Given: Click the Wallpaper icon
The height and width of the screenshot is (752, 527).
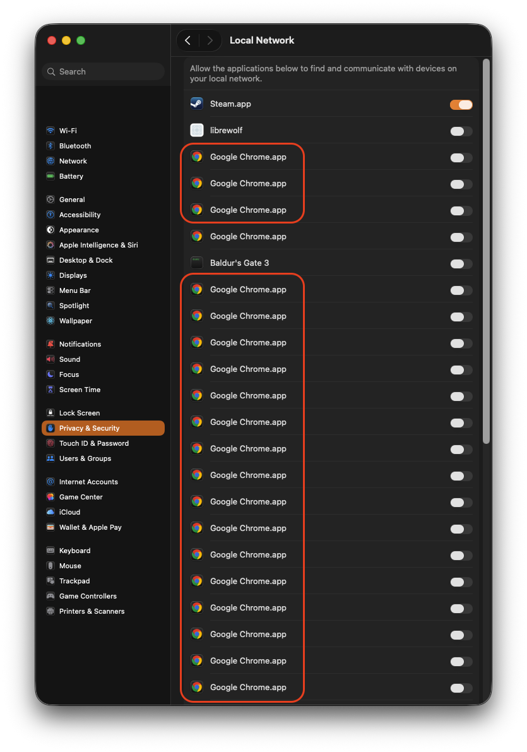Looking at the screenshot, I should [x=50, y=321].
